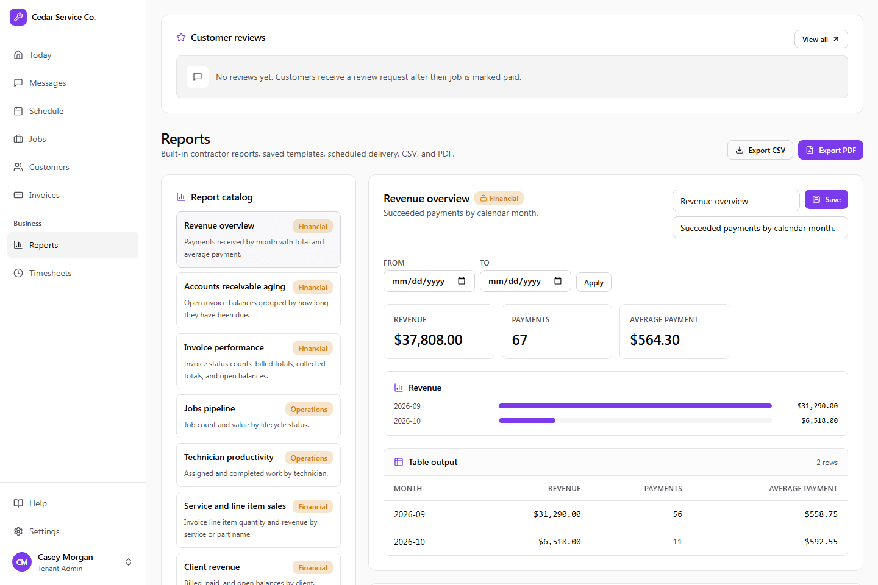Click the AVERAGE PAYMENT column header
The height and width of the screenshot is (585, 878).
pyautogui.click(x=803, y=489)
